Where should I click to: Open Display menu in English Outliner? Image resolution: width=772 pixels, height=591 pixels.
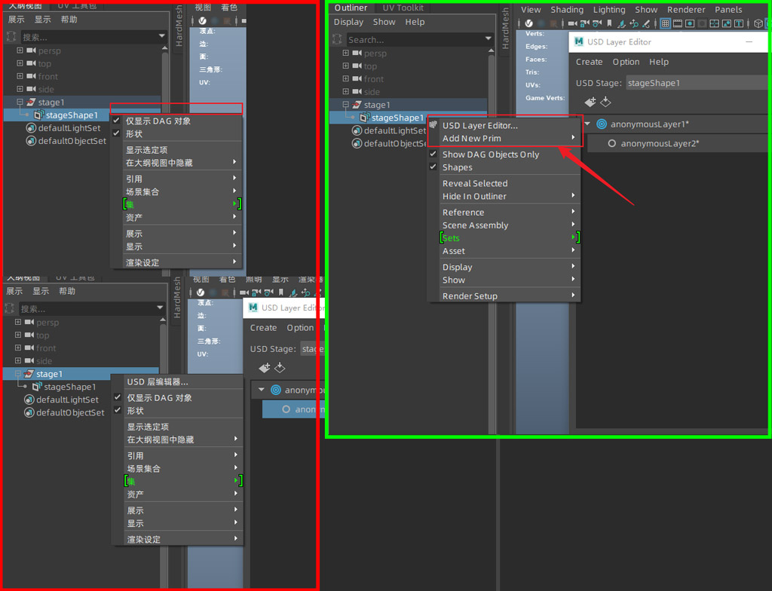point(348,22)
